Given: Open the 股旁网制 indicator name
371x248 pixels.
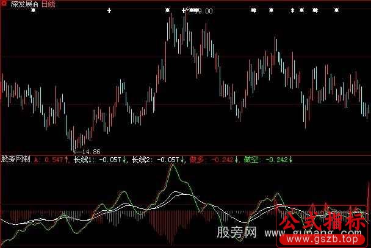Looking at the screenshot, I should [16, 160].
